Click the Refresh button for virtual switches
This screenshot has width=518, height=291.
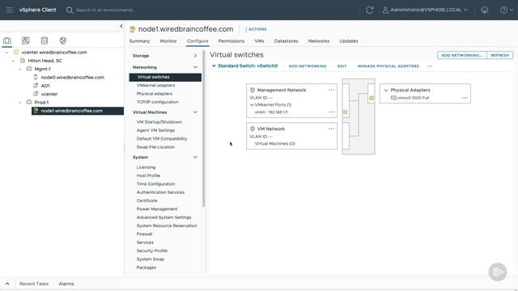[x=500, y=55]
